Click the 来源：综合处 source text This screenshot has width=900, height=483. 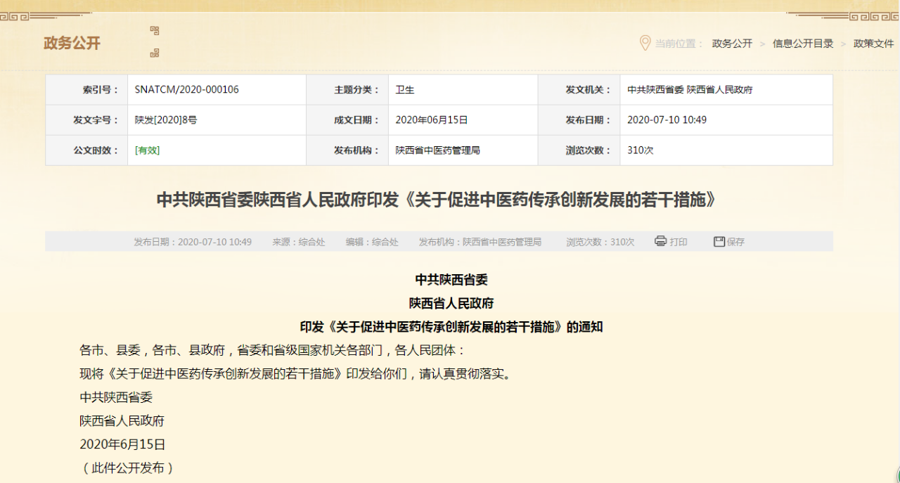coord(299,242)
